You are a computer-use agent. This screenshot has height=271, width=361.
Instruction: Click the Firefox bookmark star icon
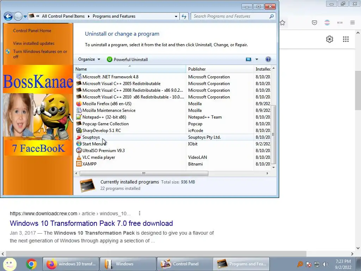click(x=282, y=23)
